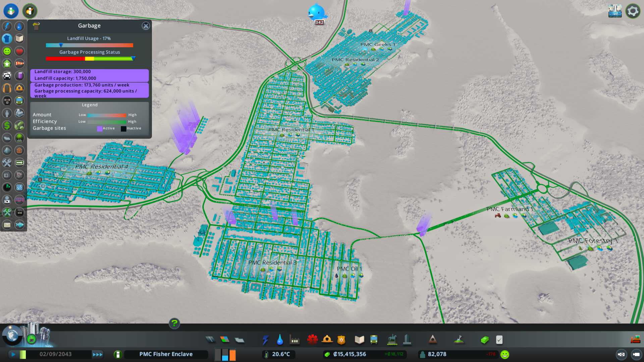Open the Economy budget panel
Image resolution: width=644 pixels, height=362 pixels.
pyautogui.click(x=484, y=340)
